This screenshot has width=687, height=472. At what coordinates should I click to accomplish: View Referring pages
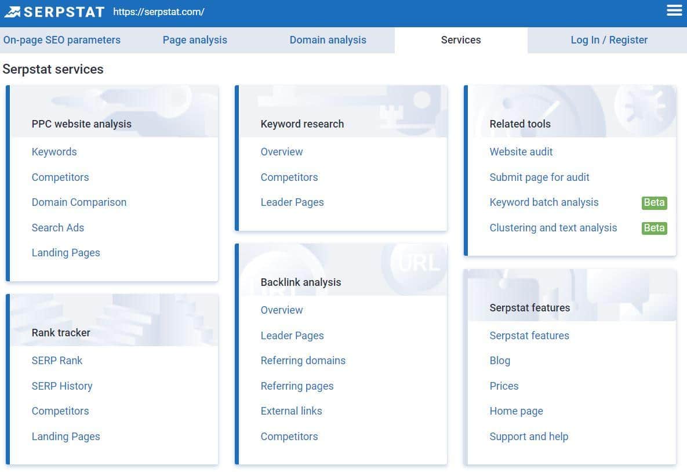(x=297, y=386)
